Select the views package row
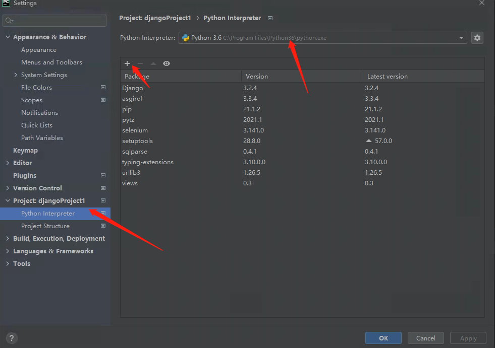This screenshot has height=348, width=495. point(302,183)
